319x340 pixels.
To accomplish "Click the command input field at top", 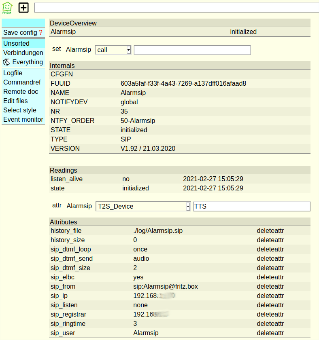I will pyautogui.click(x=176, y=8).
